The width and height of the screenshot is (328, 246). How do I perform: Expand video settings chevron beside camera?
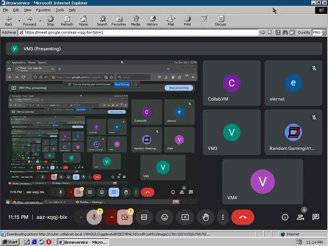[112, 217]
